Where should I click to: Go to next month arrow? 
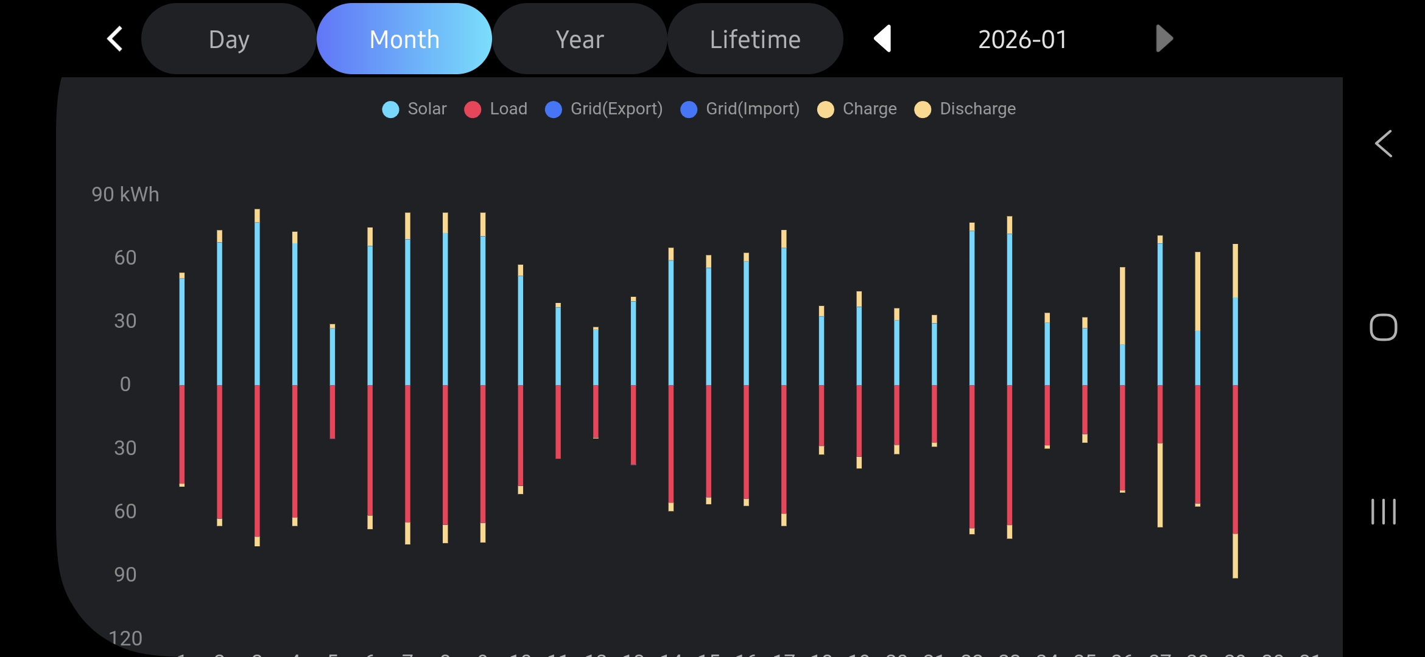1164,39
